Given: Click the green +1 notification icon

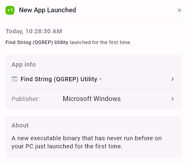Looking at the screenshot, I should point(10,10).
